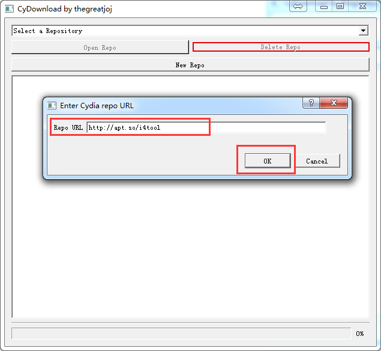Click the 'Repo URL' label text
This screenshot has width=381, height=351.
(x=68, y=127)
